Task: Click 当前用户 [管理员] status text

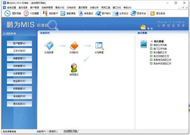Action: pos(47,131)
